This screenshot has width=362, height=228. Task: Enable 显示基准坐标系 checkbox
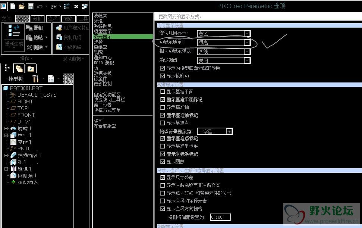coord(163,146)
